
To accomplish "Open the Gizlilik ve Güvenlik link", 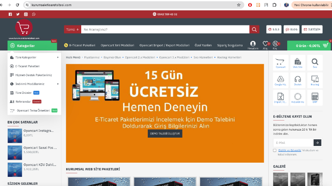I will point(289,151).
